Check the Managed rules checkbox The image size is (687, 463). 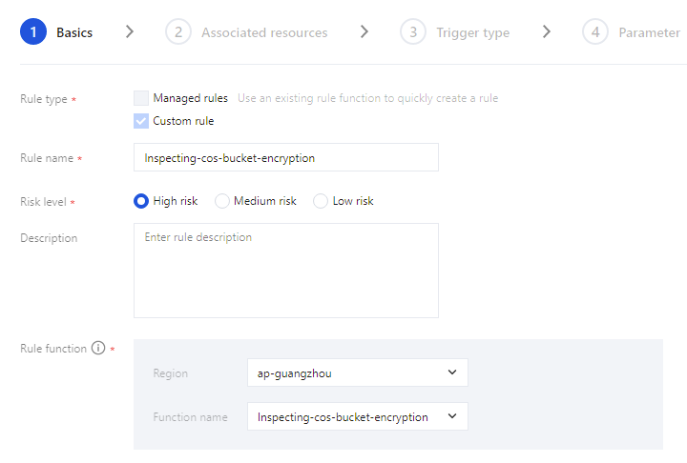141,98
